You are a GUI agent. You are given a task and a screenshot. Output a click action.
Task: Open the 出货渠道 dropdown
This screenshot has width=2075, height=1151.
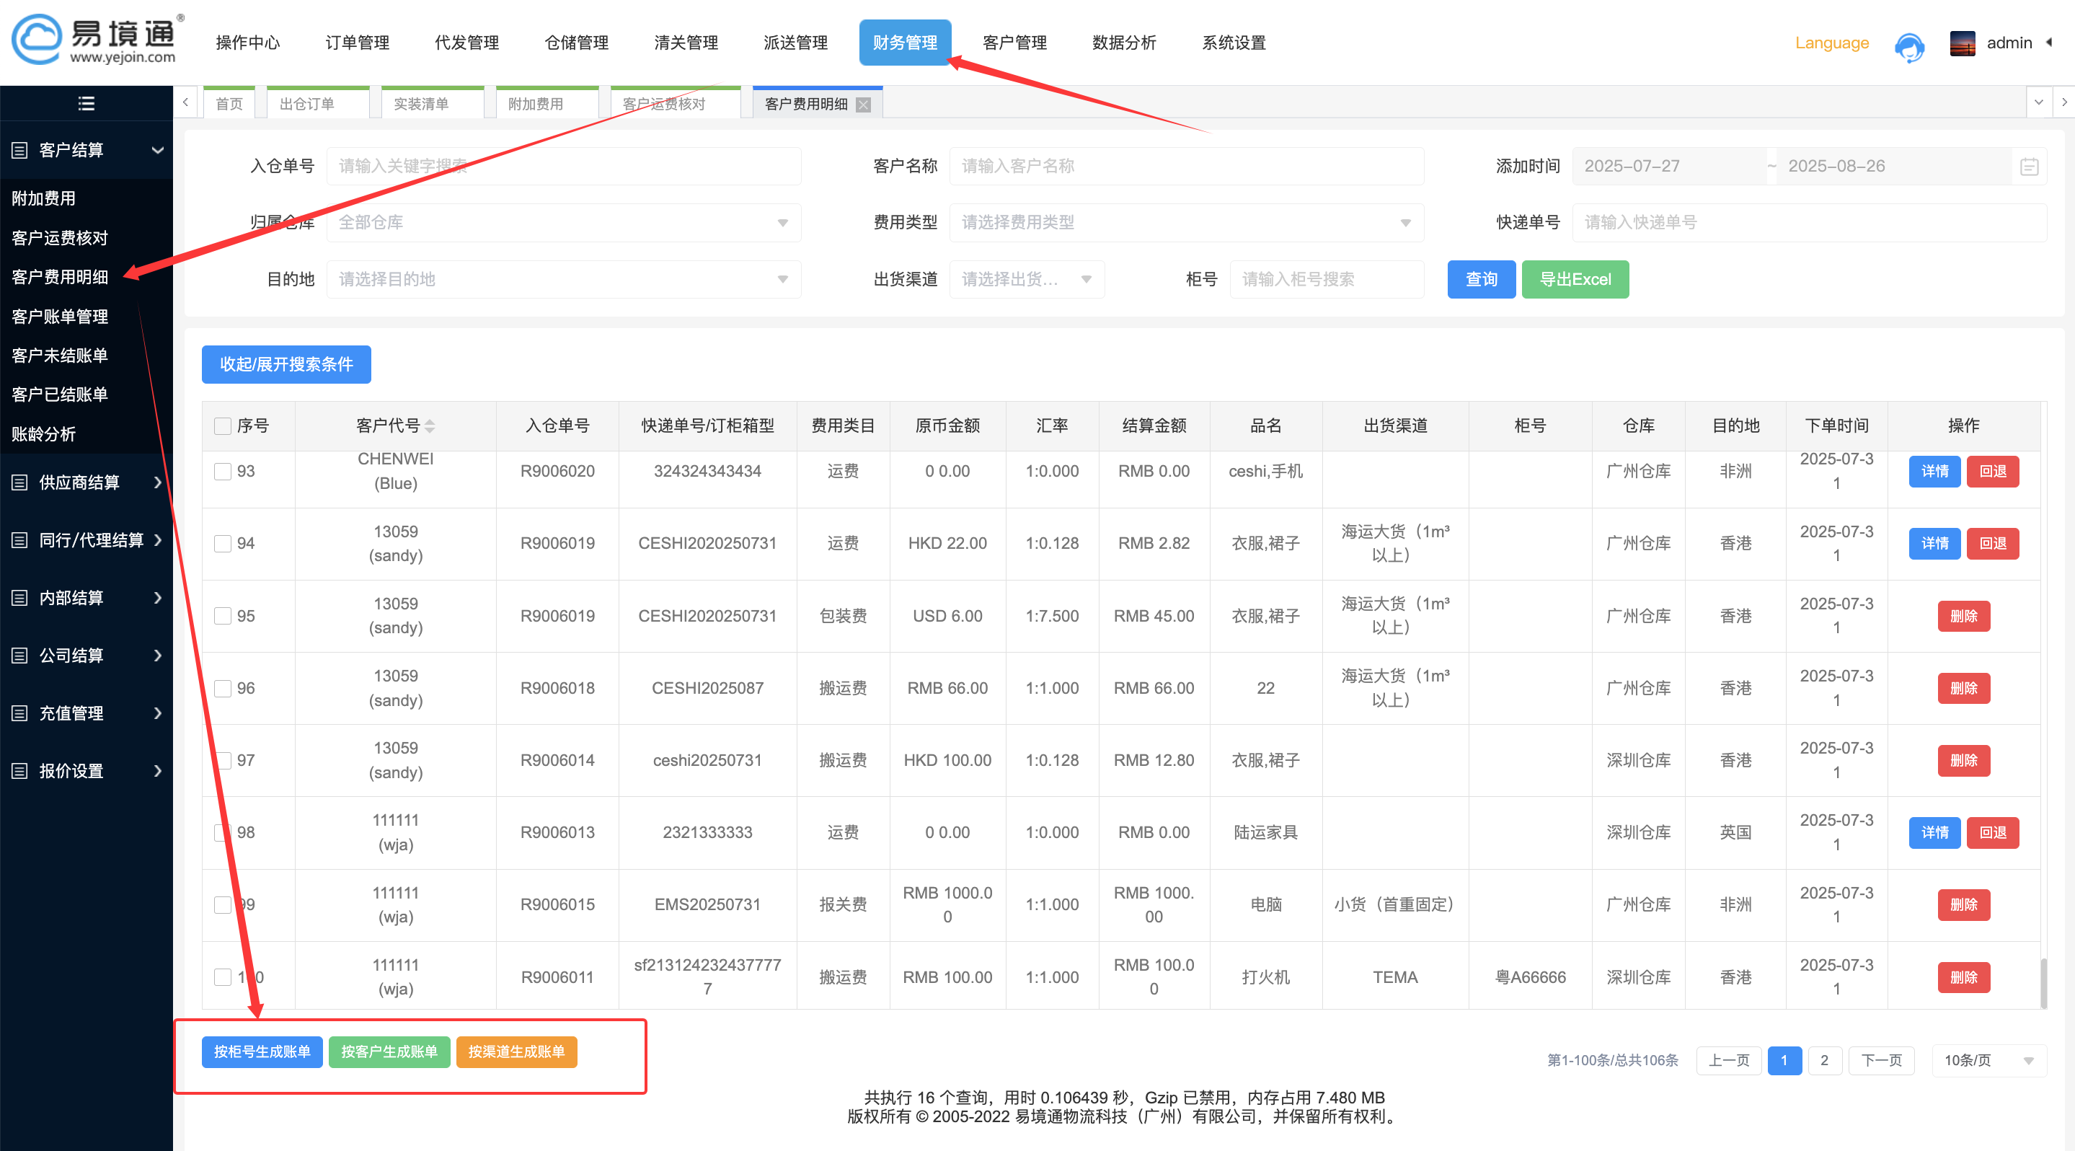coord(1027,280)
